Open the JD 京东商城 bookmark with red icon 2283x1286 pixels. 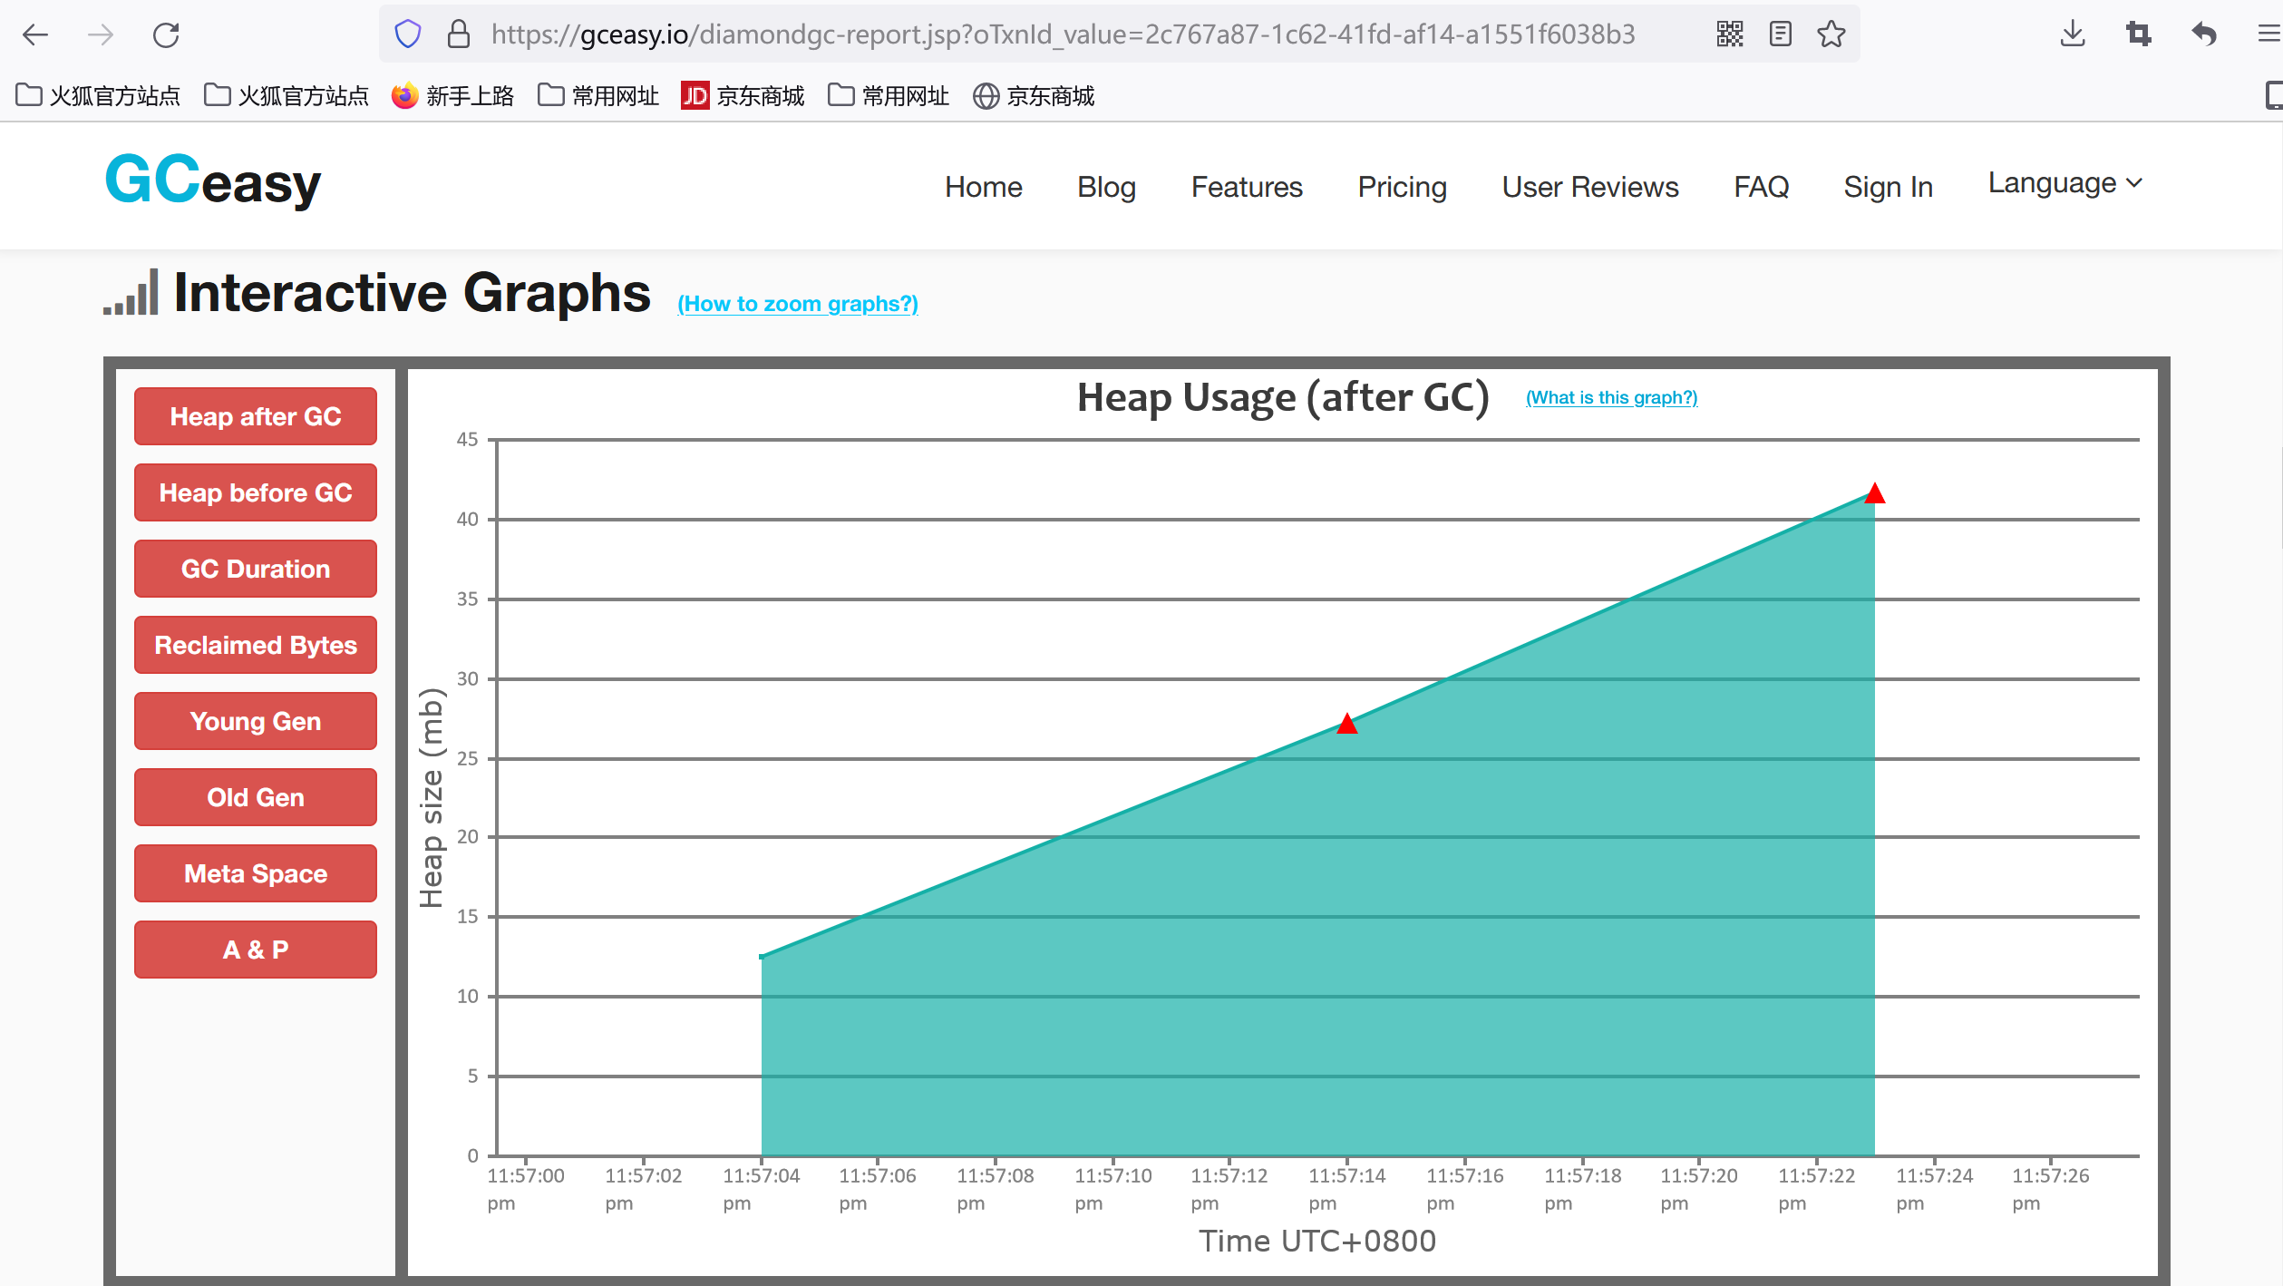pyautogui.click(x=743, y=95)
